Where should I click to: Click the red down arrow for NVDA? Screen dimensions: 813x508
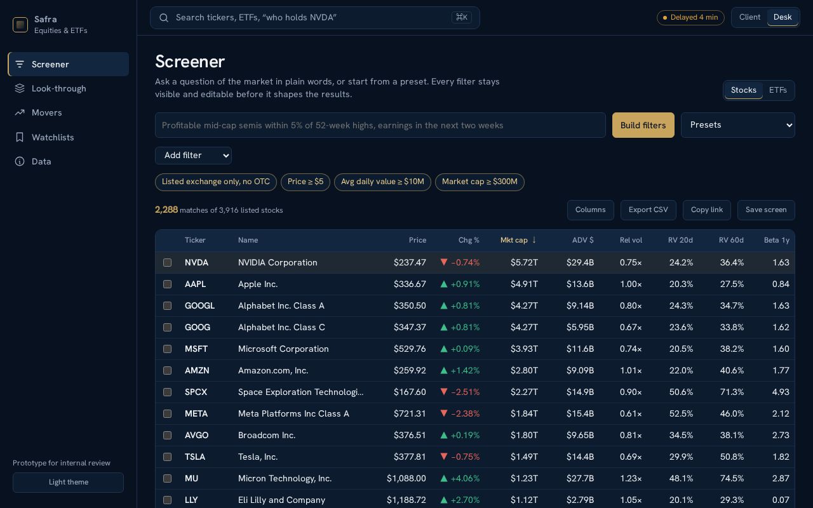click(x=444, y=262)
